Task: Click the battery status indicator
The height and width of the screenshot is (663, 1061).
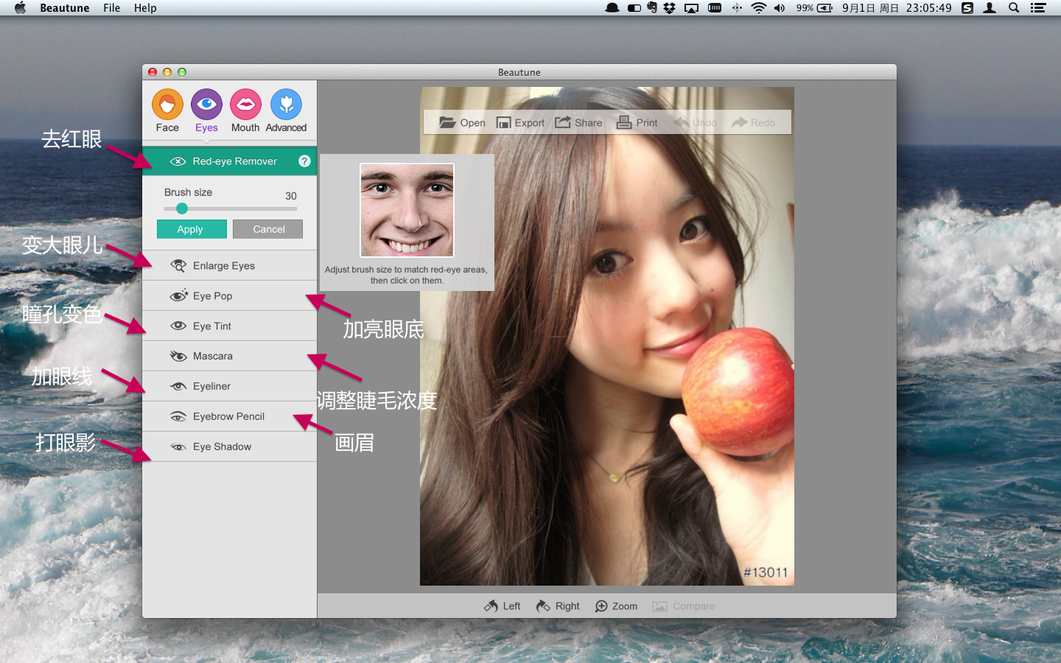Action: tap(814, 8)
